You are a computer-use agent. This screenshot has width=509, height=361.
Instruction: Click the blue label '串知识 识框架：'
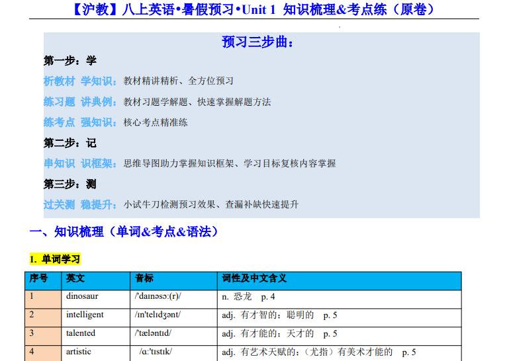(x=80, y=163)
